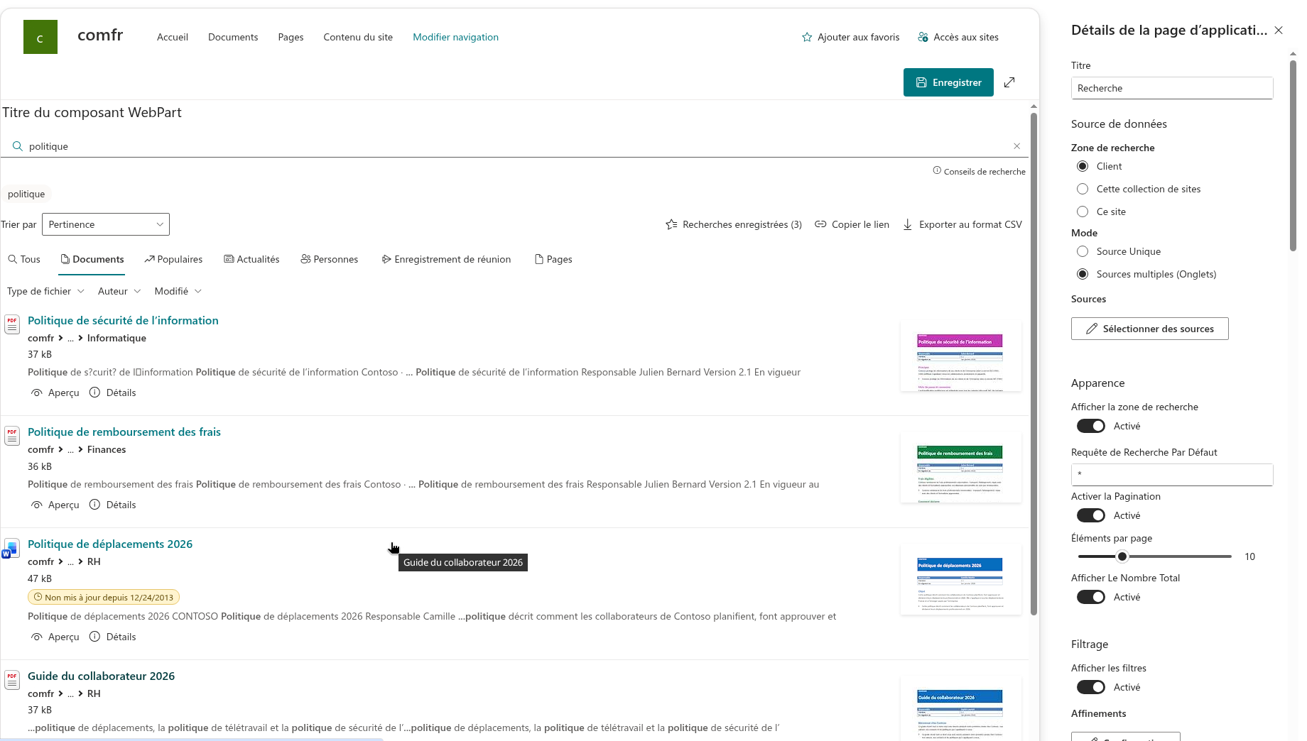Select Source Unique mode

(1083, 251)
